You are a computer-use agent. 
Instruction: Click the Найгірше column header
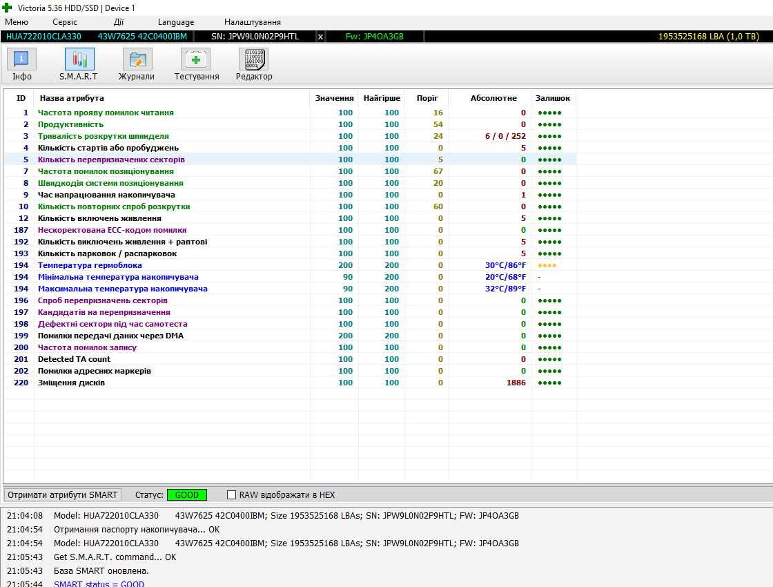(382, 98)
